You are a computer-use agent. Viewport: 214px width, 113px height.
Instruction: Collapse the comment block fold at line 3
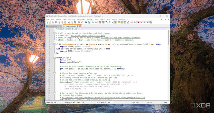pyautogui.click(x=54, y=33)
